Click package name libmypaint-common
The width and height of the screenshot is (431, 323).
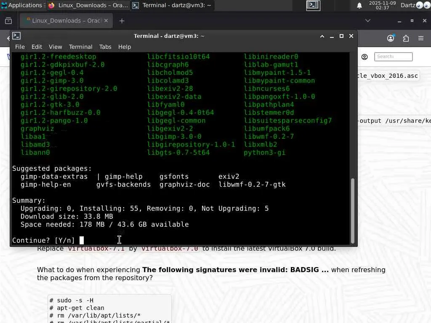(279, 80)
